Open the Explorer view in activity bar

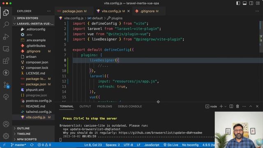coord(6,13)
